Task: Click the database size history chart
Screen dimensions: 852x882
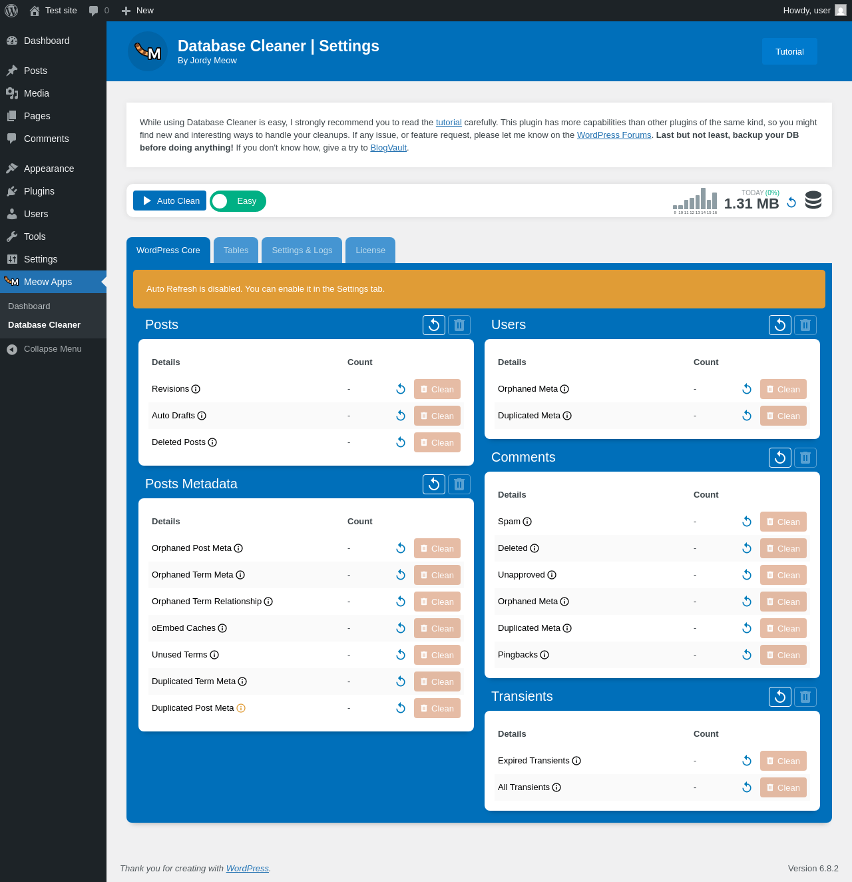Action: tap(695, 200)
